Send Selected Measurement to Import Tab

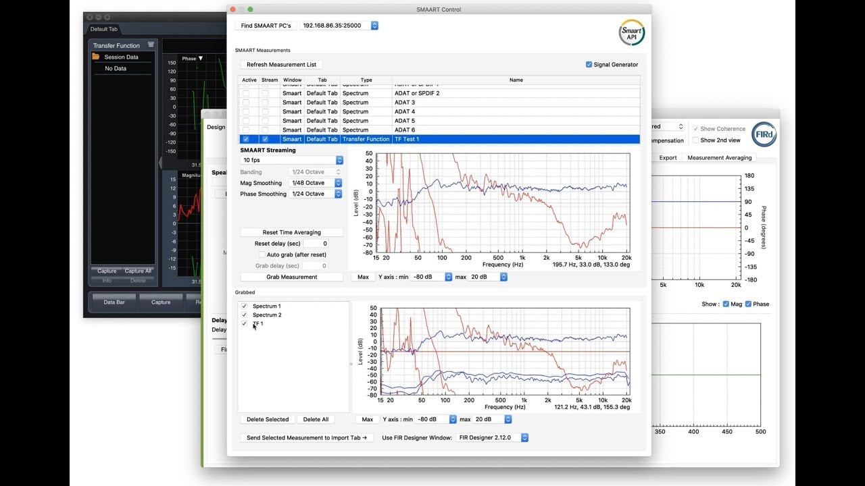pyautogui.click(x=307, y=437)
